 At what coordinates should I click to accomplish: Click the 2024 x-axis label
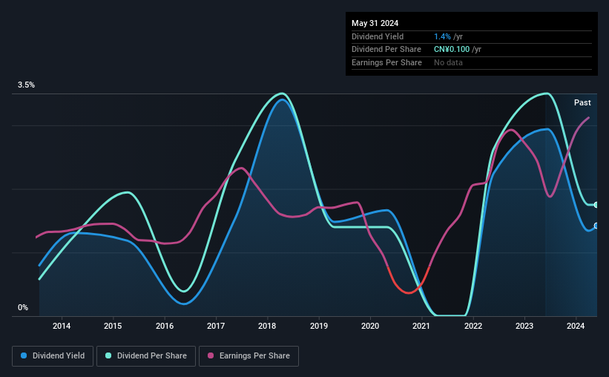coord(576,326)
